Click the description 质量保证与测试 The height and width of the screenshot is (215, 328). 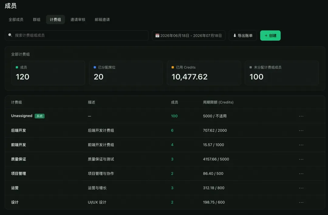click(x=101, y=159)
